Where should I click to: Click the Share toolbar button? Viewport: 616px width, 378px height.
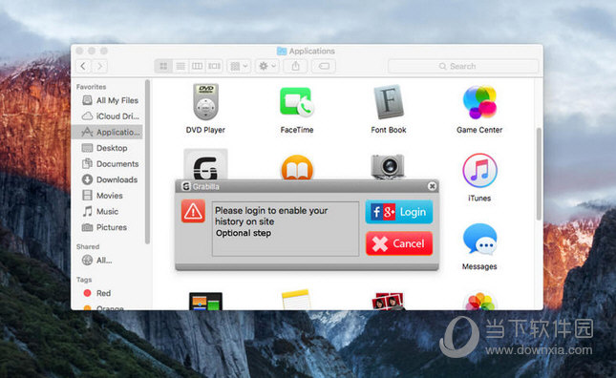295,66
